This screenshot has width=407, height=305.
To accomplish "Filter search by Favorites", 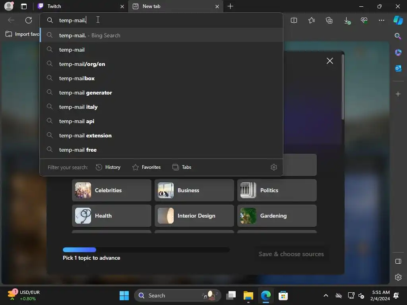I will click(146, 167).
